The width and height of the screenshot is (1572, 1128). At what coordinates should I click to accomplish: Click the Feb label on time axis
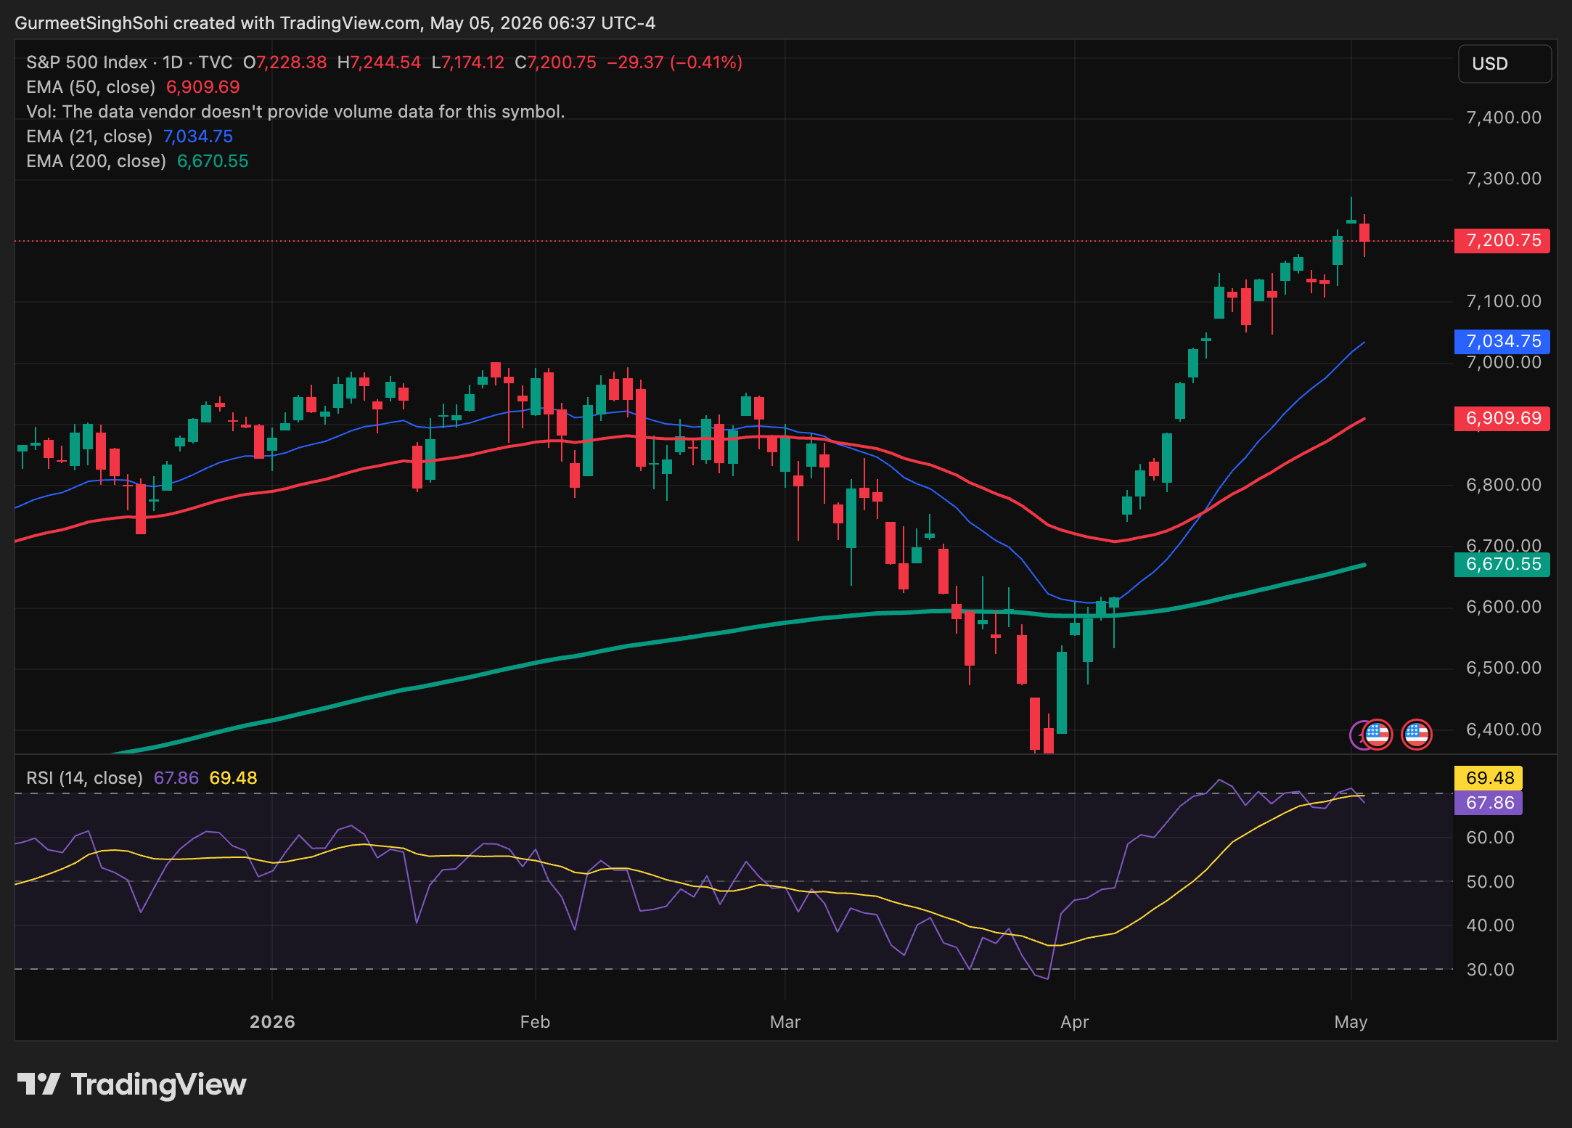point(535,1022)
